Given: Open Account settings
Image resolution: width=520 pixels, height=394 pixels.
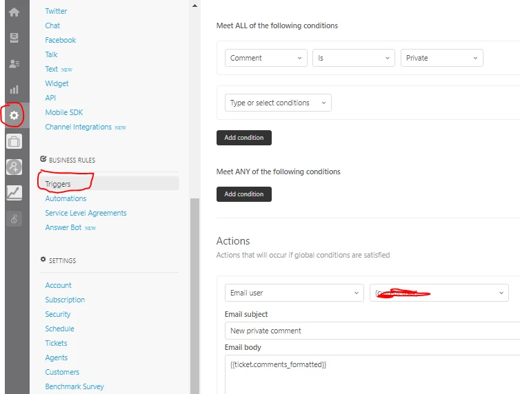Looking at the screenshot, I should [58, 285].
